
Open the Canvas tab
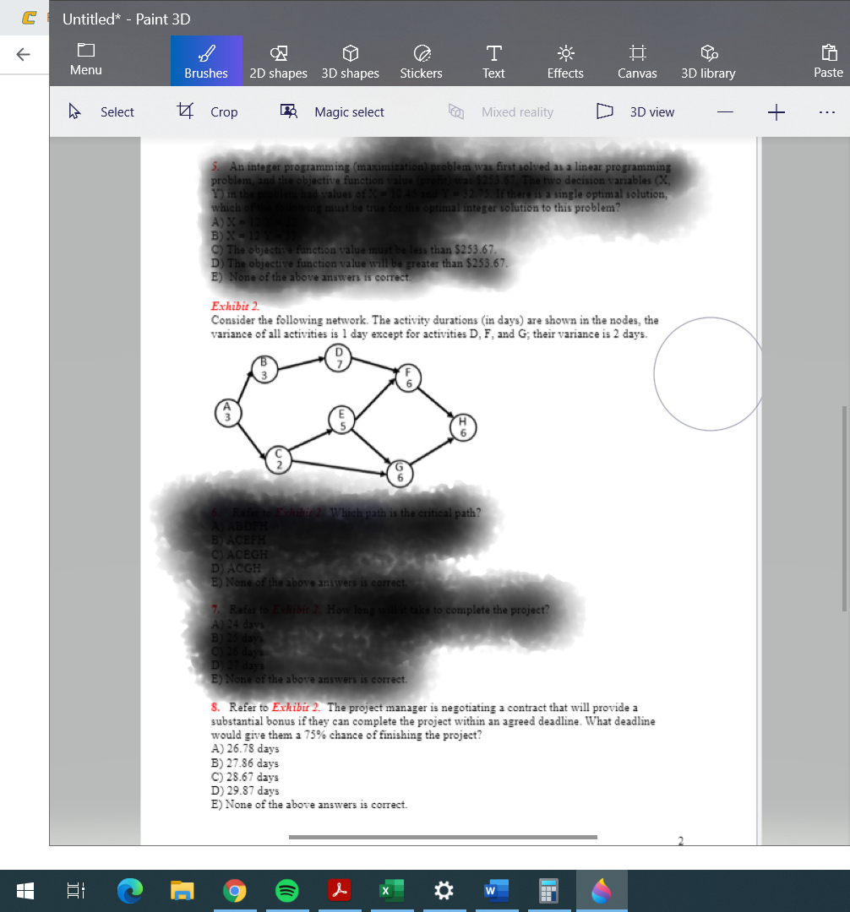point(637,61)
